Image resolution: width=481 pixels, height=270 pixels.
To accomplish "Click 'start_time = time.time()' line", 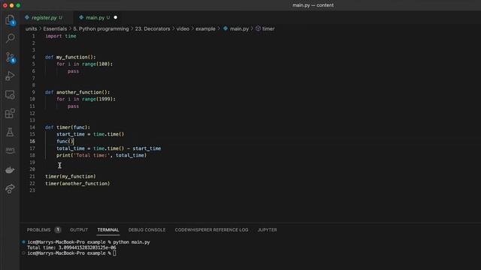I will (x=90, y=134).
